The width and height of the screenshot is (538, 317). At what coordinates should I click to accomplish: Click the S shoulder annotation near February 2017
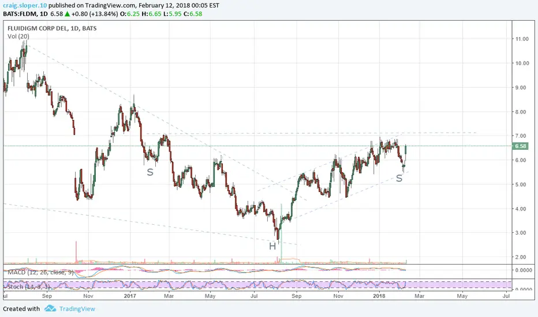coord(150,172)
